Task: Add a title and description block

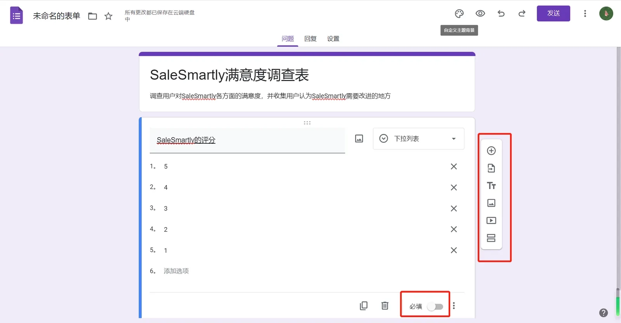Action: point(491,186)
